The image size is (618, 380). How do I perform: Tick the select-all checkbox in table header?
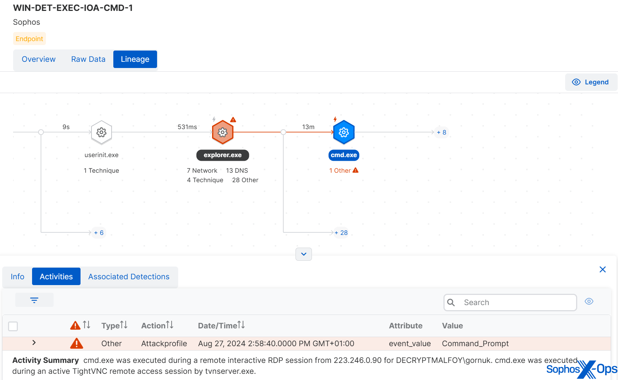(13, 326)
